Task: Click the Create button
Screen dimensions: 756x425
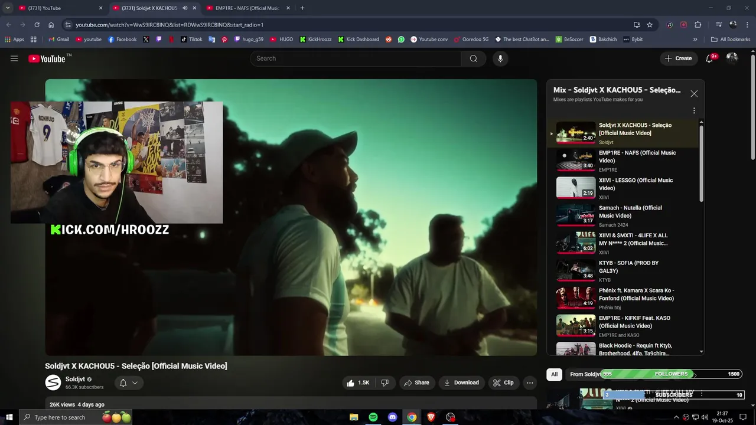Action: point(678,58)
